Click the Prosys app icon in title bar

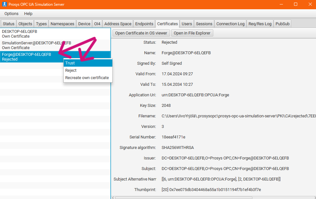(x=4, y=4)
